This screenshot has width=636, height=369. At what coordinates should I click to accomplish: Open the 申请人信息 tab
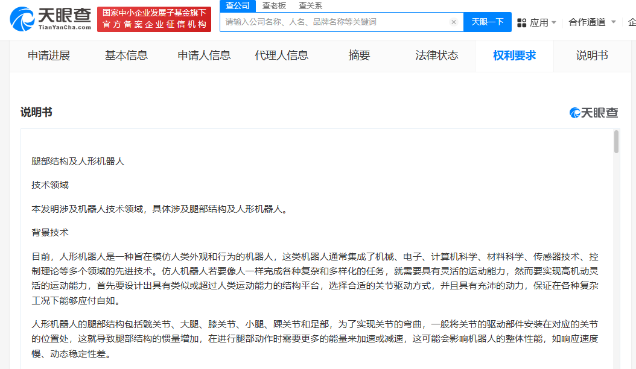204,55
